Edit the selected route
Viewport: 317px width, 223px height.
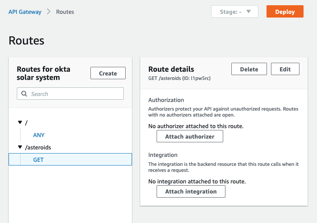(285, 69)
